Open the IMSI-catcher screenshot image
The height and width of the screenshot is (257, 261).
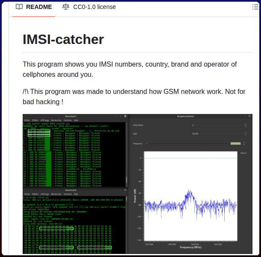(138, 184)
